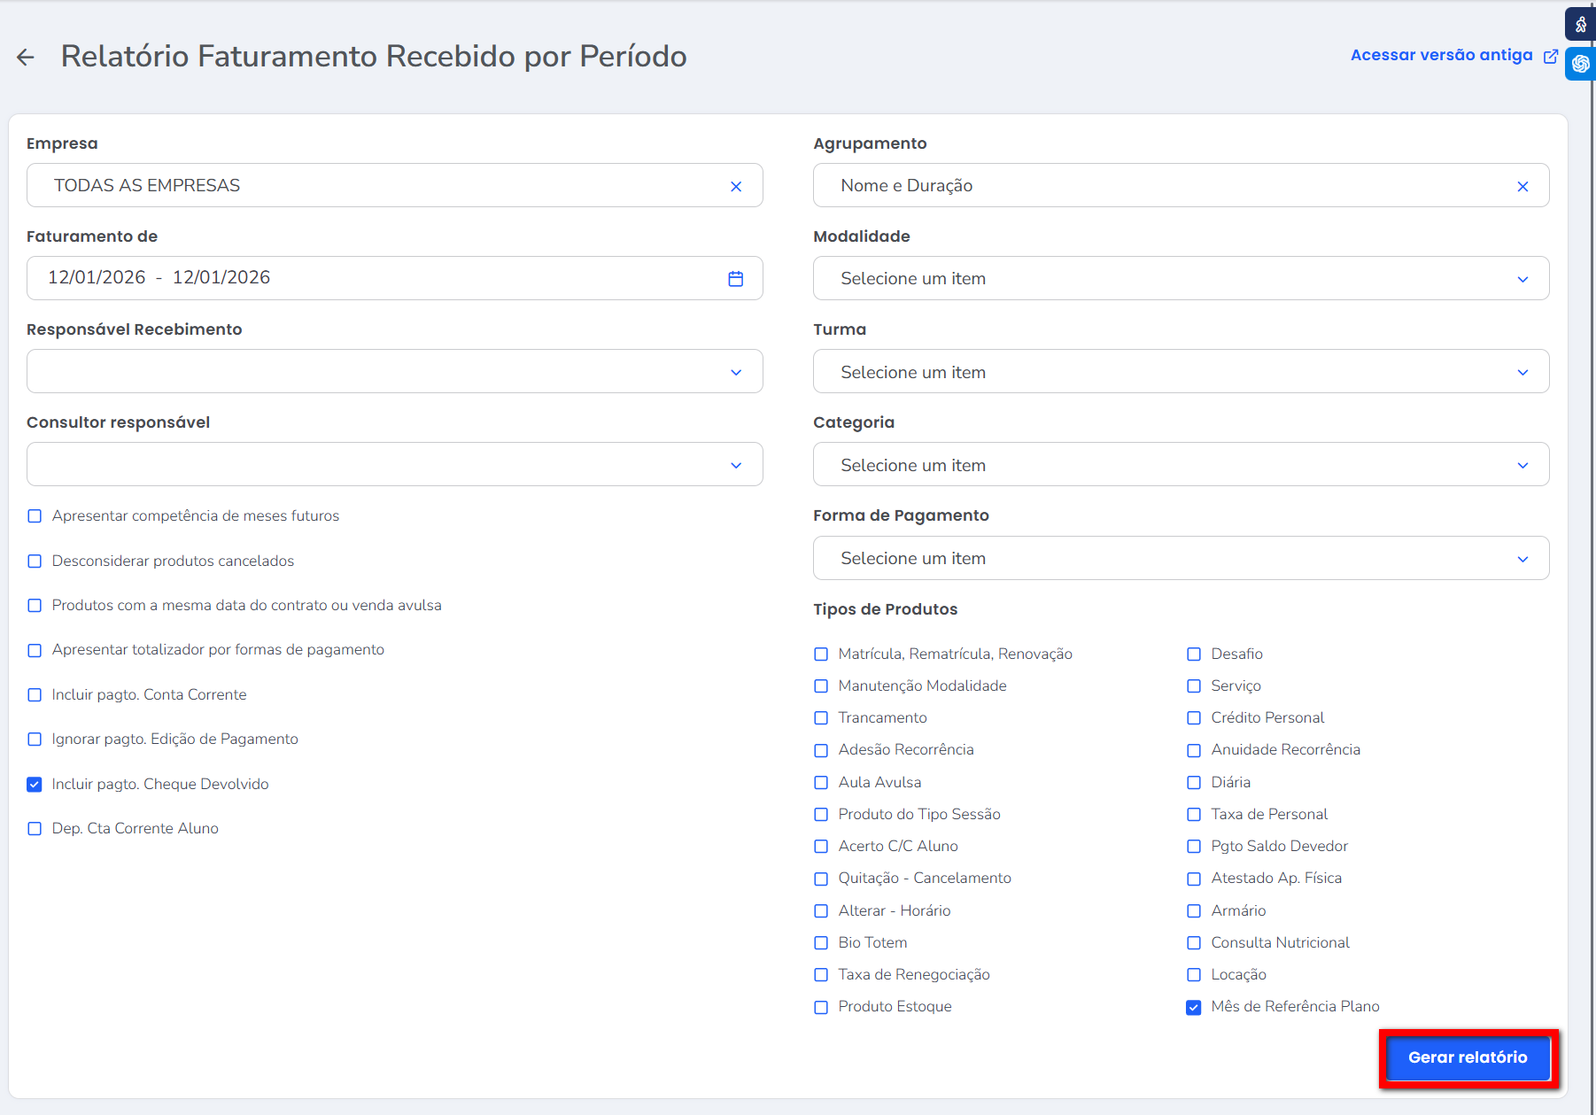Viewport: 1596px width, 1115px height.
Task: Open the Forma de Pagamento dropdown
Action: (1522, 559)
